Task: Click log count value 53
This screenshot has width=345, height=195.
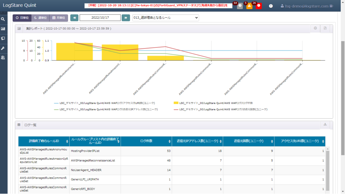Action: (x=168, y=151)
